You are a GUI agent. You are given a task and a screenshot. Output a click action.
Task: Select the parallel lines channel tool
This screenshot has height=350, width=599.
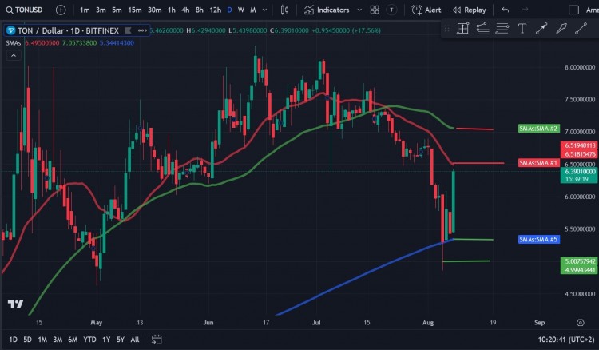pos(502,29)
